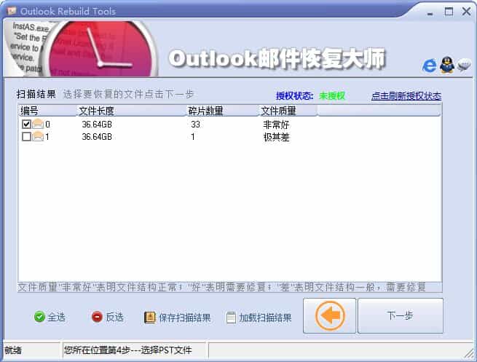Click the 未授权 status text
This screenshot has height=362, width=477.
pos(332,96)
